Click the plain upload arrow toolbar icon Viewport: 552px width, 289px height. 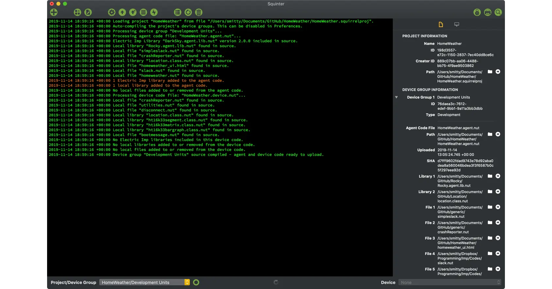pos(122,12)
